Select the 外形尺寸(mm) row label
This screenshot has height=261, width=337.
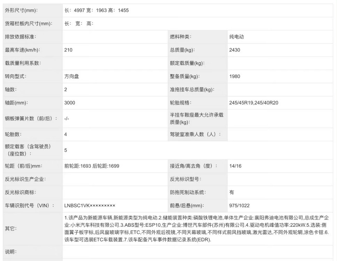pyautogui.click(x=21, y=10)
